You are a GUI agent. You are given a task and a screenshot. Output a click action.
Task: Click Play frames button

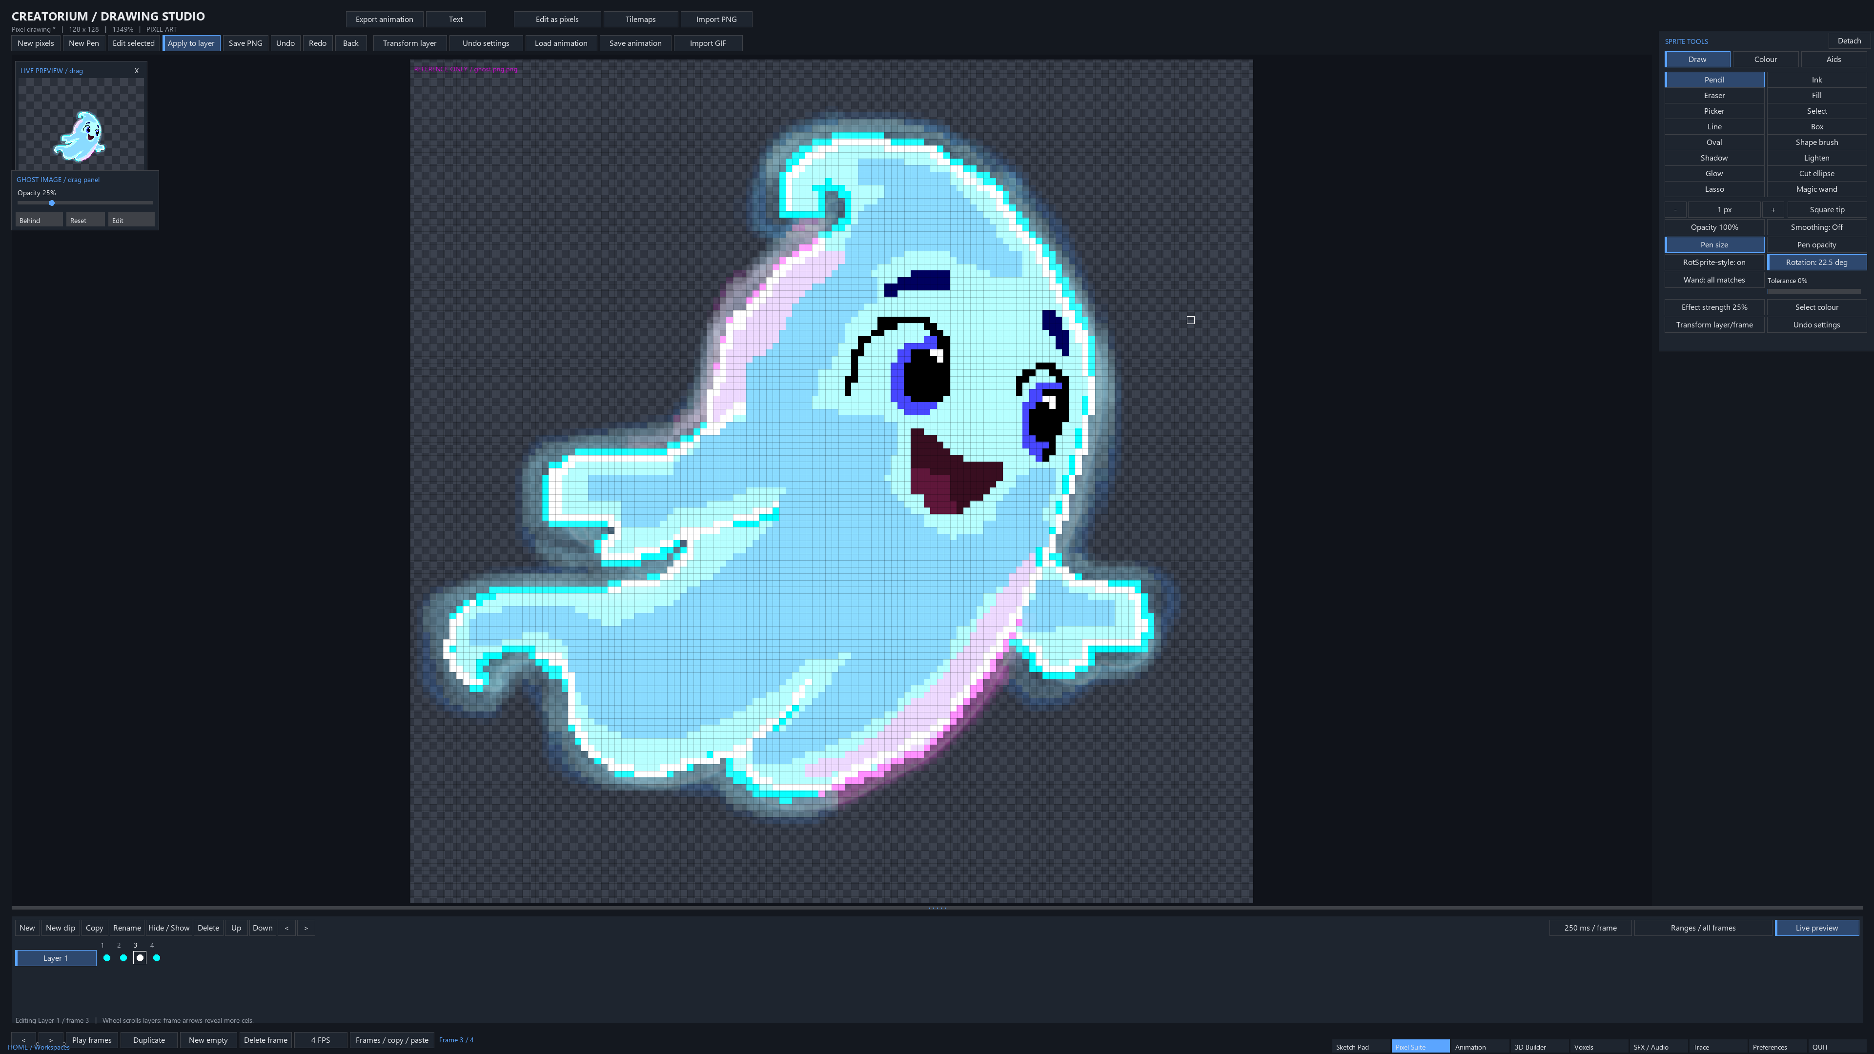pyautogui.click(x=92, y=1040)
